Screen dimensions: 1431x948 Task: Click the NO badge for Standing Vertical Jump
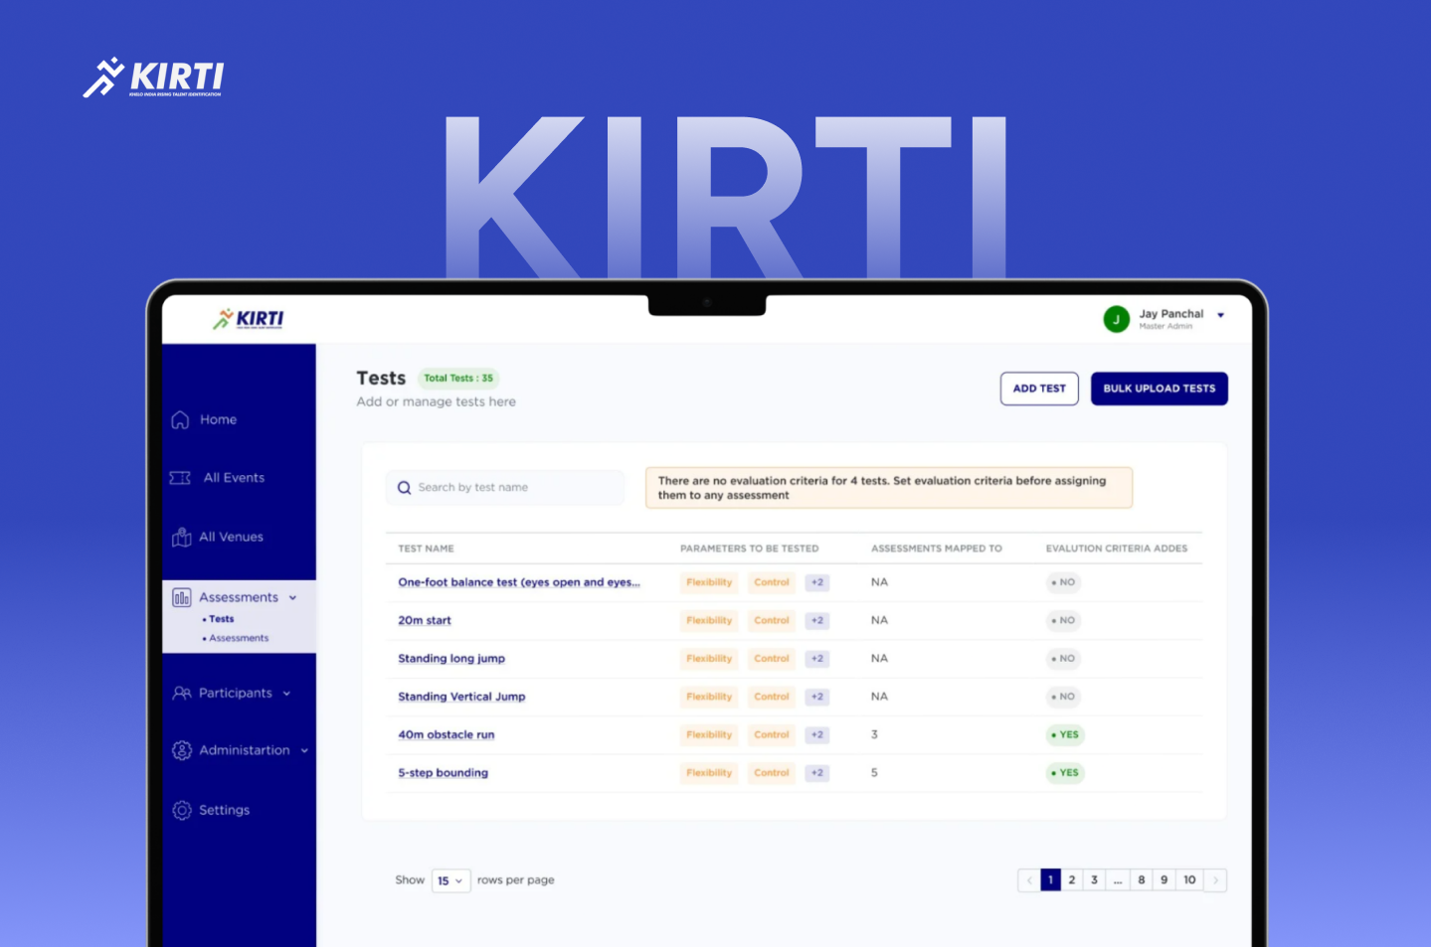(1063, 698)
